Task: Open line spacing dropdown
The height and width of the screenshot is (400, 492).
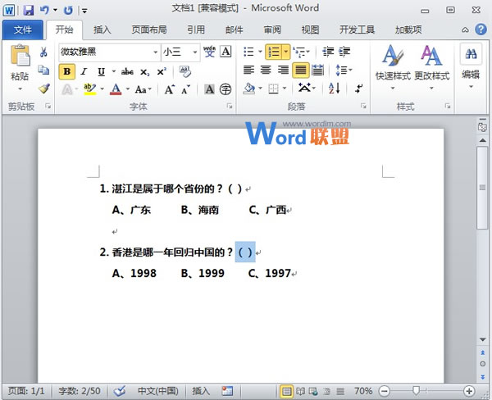Action: 344,70
